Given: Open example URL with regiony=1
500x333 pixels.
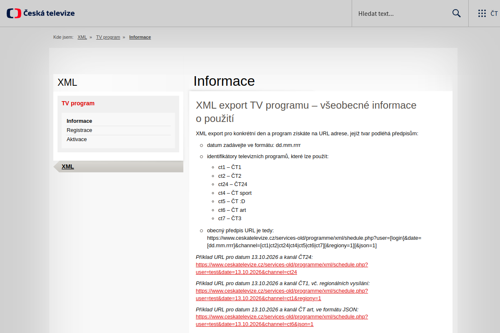Looking at the screenshot, I should pyautogui.click(x=282, y=294).
